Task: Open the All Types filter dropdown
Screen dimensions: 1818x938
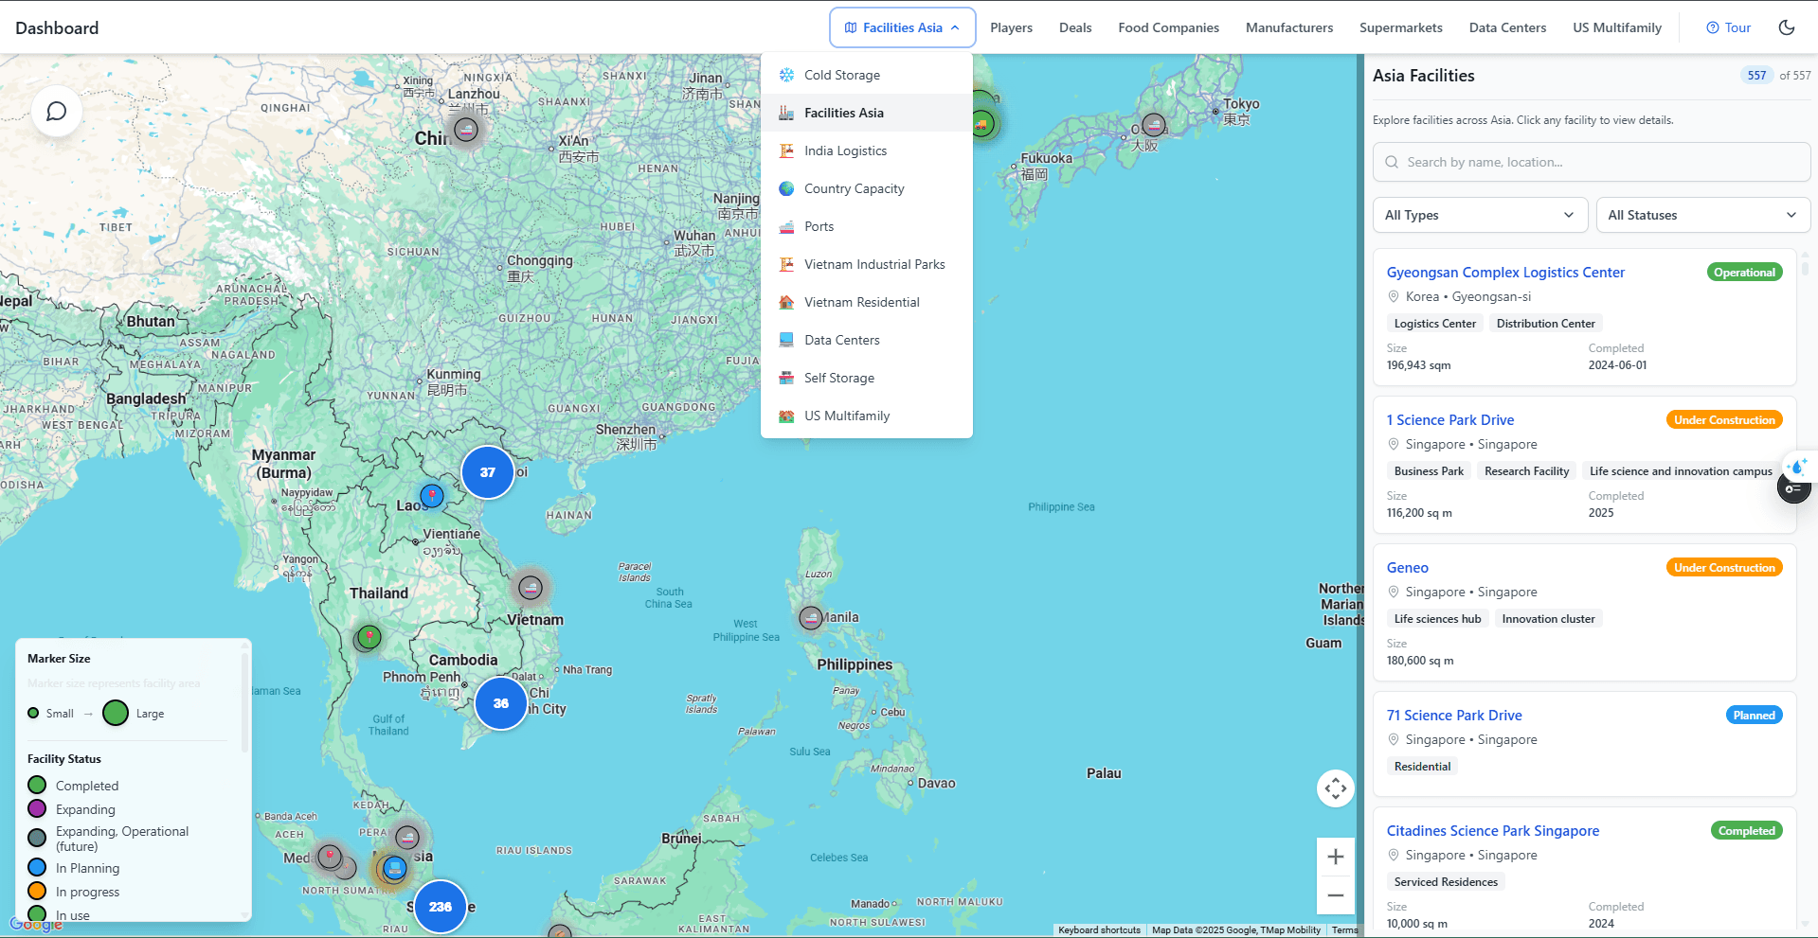Action: click(x=1480, y=215)
